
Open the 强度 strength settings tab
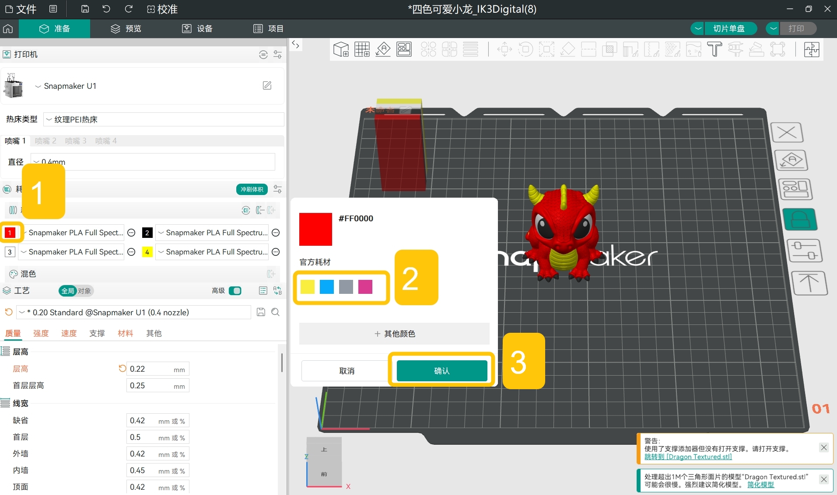tap(41, 333)
